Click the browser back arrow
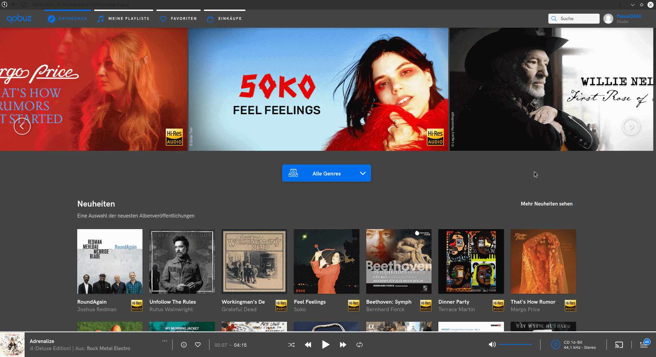The image size is (656, 357). [x=14, y=5]
